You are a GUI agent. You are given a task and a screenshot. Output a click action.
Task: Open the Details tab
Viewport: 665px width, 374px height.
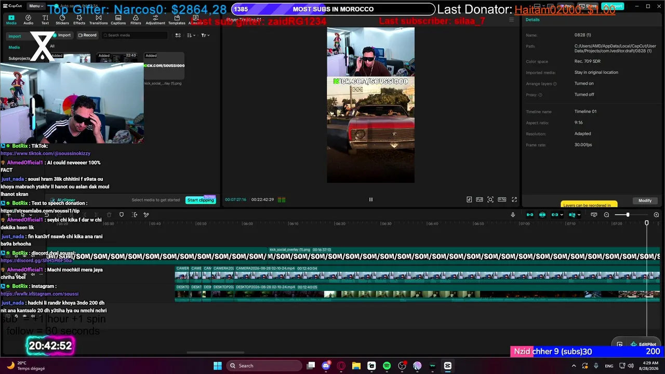pos(533,20)
